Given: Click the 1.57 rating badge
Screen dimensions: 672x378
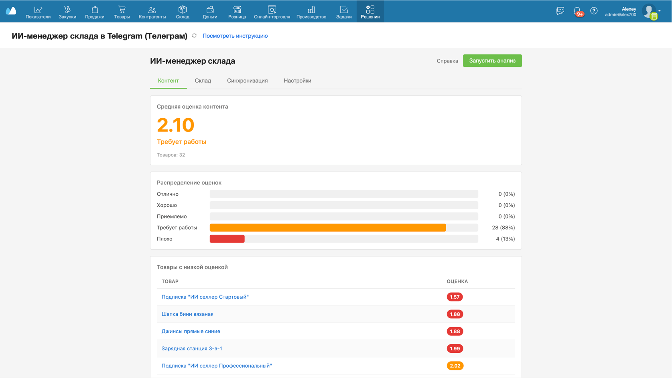Looking at the screenshot, I should [x=455, y=297].
